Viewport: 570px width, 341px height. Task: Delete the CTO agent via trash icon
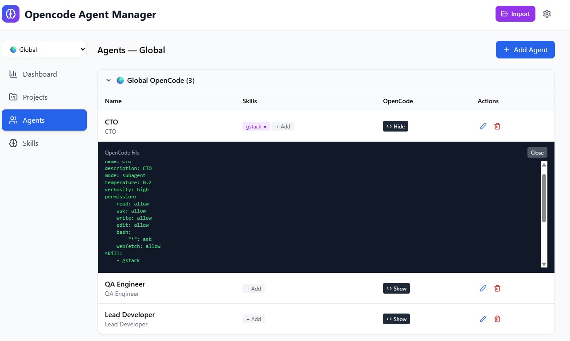(497, 126)
